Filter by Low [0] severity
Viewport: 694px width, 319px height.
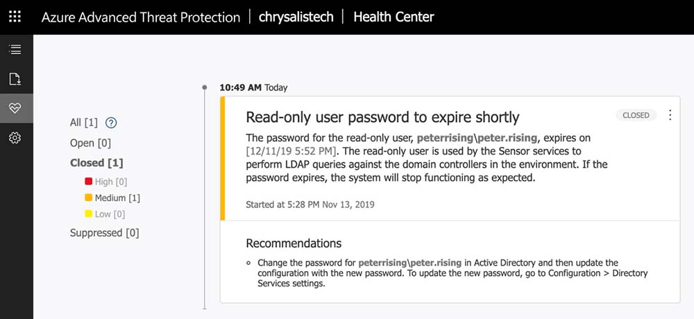pyautogui.click(x=110, y=214)
